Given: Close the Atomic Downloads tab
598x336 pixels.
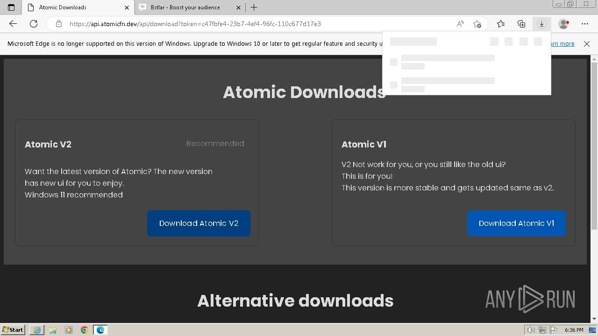Looking at the screenshot, I should pos(127,7).
